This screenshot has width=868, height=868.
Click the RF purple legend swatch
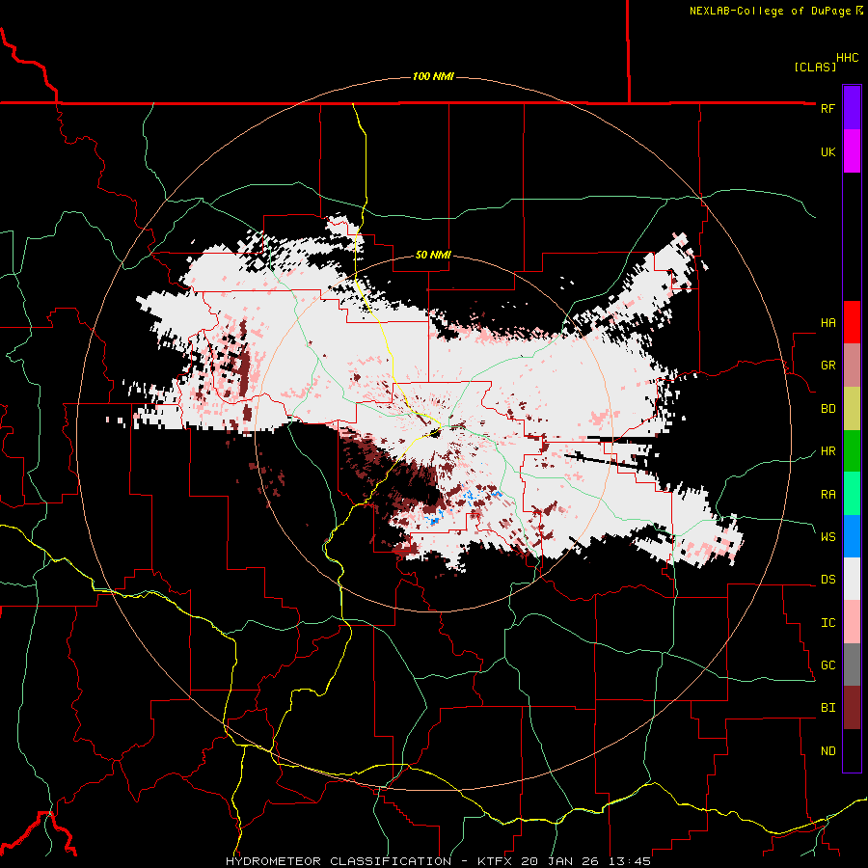point(852,108)
